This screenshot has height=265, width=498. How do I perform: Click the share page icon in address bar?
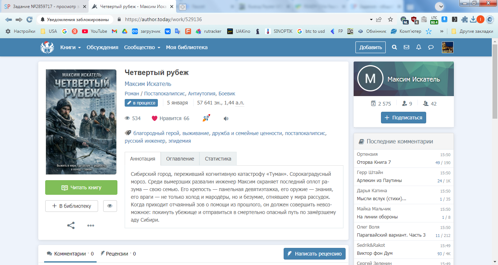(379, 19)
